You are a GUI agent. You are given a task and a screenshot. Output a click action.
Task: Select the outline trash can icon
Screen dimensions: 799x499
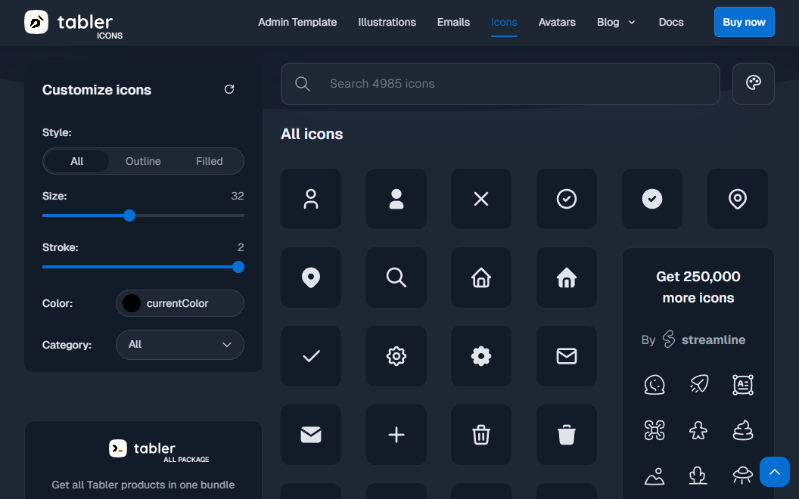(x=481, y=435)
